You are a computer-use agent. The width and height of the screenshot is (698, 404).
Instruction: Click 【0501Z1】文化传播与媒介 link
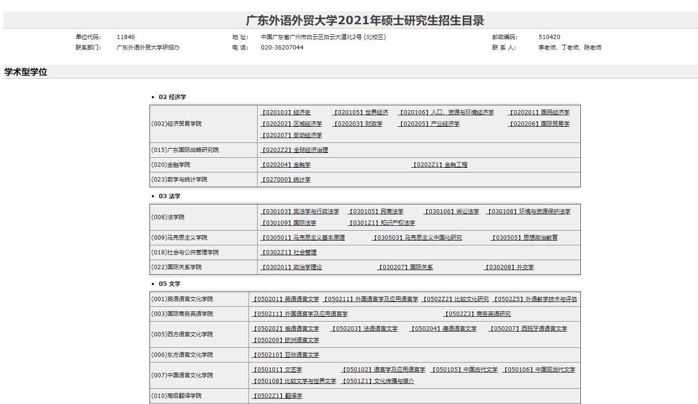(378, 381)
